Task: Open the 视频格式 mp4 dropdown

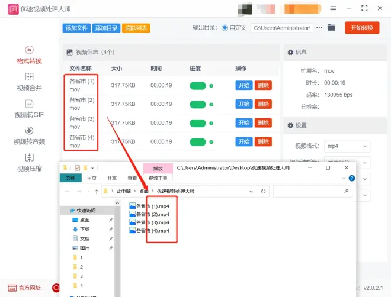Action: [x=347, y=146]
